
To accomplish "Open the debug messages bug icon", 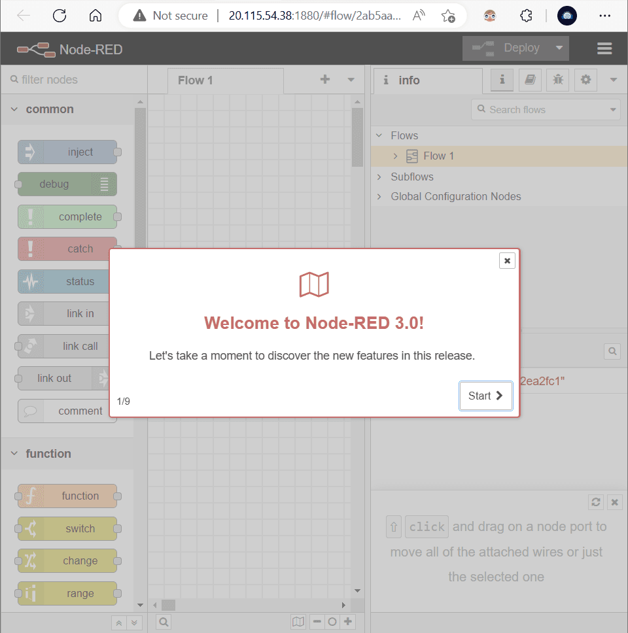I will tap(558, 80).
